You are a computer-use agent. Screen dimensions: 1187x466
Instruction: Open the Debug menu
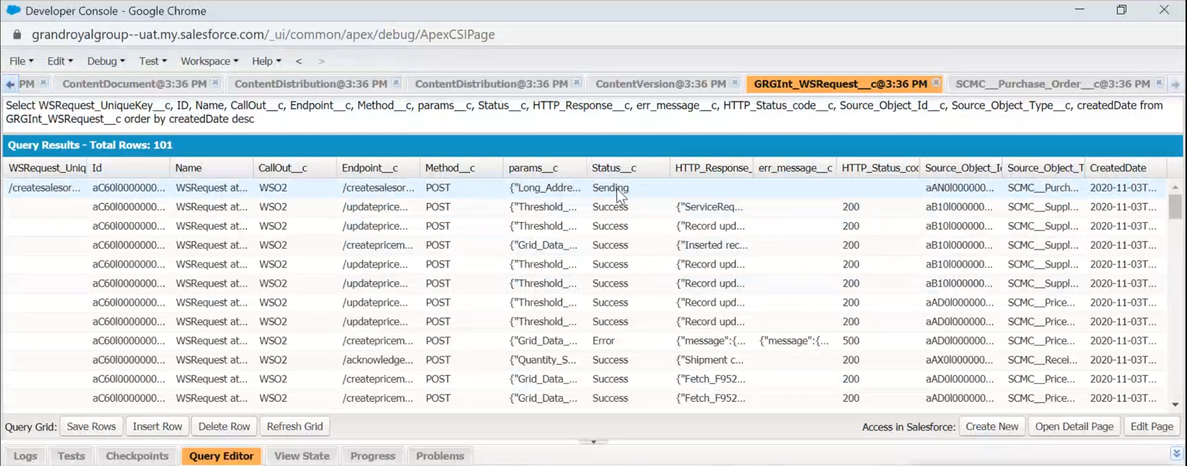pyautogui.click(x=106, y=61)
